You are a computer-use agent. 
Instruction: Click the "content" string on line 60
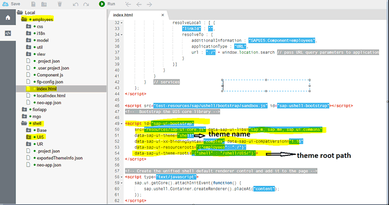point(264,189)
